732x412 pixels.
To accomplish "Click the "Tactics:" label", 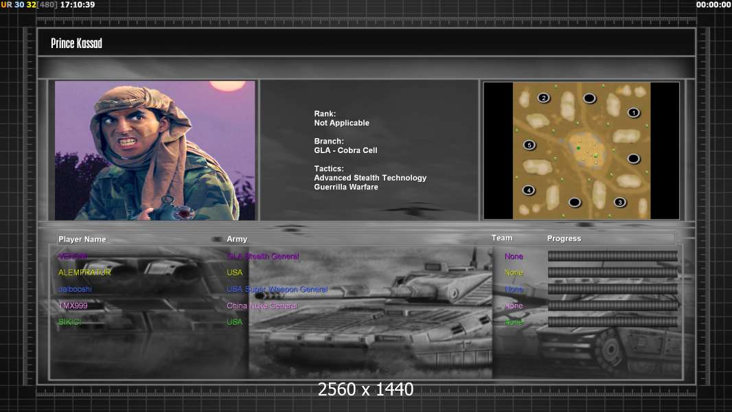I will pos(329,168).
